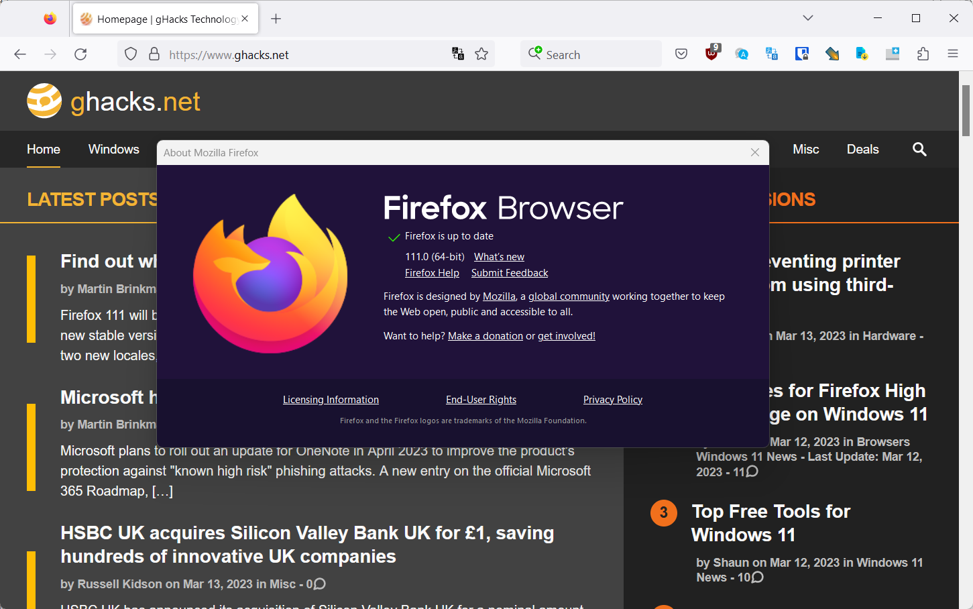Open uBlock Origin extension icon
973x609 pixels.
[x=712, y=53]
